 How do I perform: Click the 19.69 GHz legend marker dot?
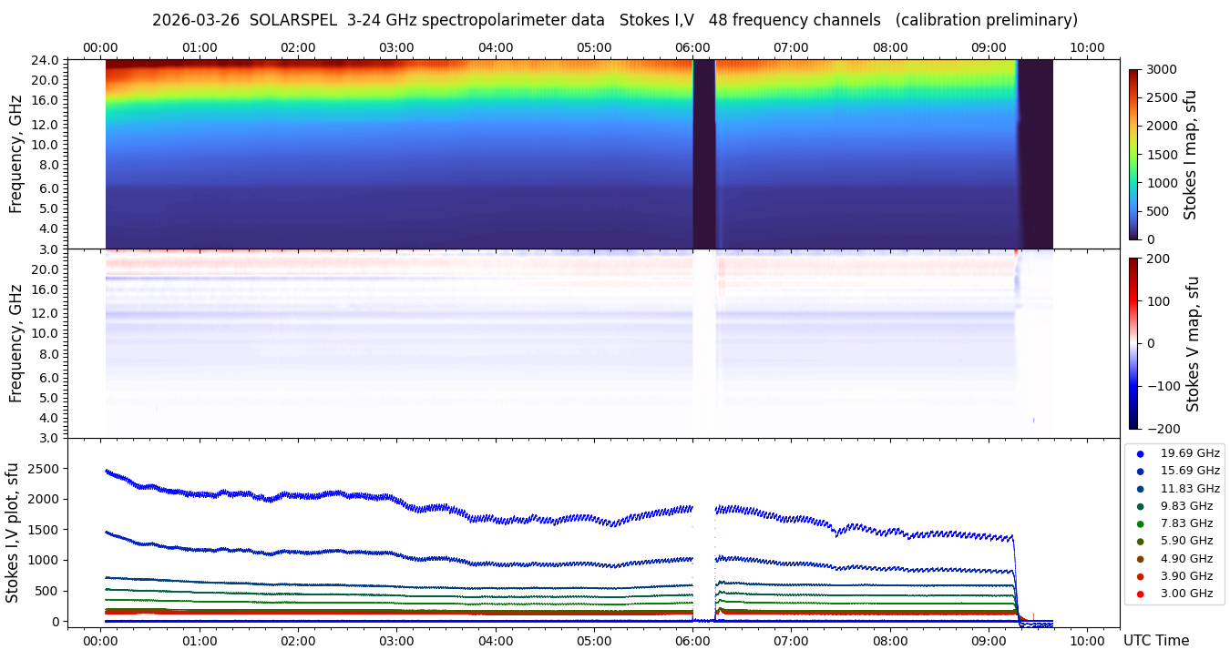(1140, 453)
